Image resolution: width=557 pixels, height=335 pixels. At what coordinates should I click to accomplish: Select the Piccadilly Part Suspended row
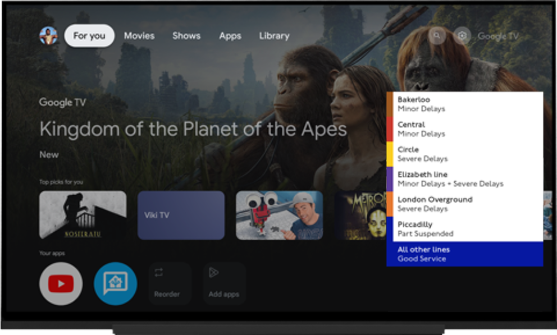coord(465,229)
